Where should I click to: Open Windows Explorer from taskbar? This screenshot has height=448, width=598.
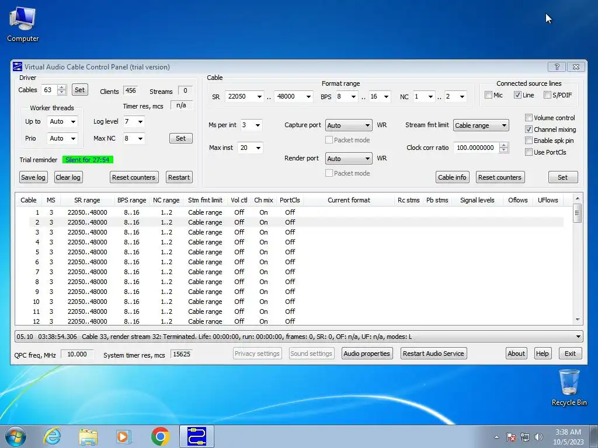(88, 436)
